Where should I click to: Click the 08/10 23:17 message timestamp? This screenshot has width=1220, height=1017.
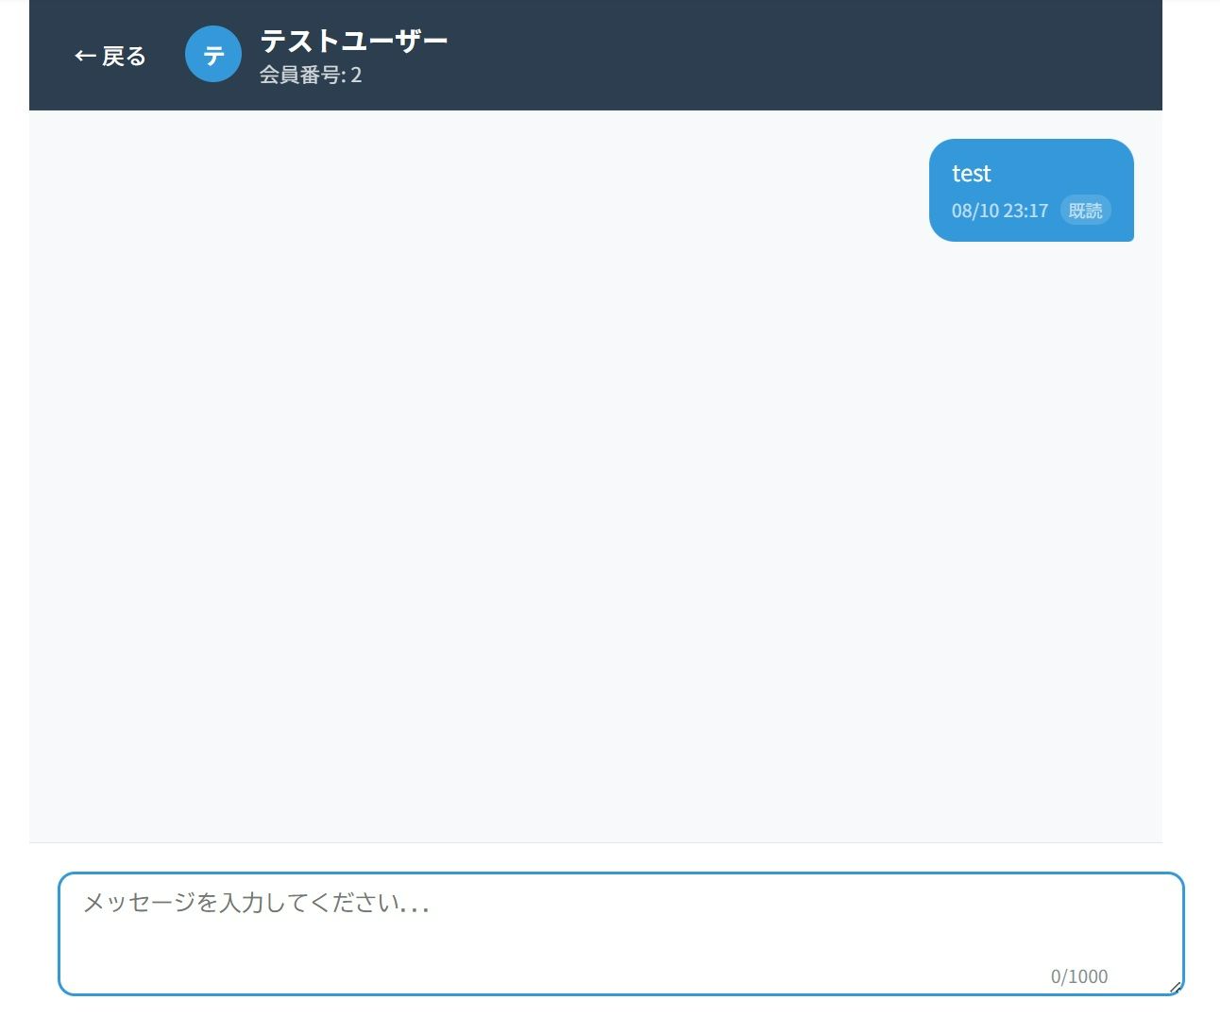(1000, 211)
